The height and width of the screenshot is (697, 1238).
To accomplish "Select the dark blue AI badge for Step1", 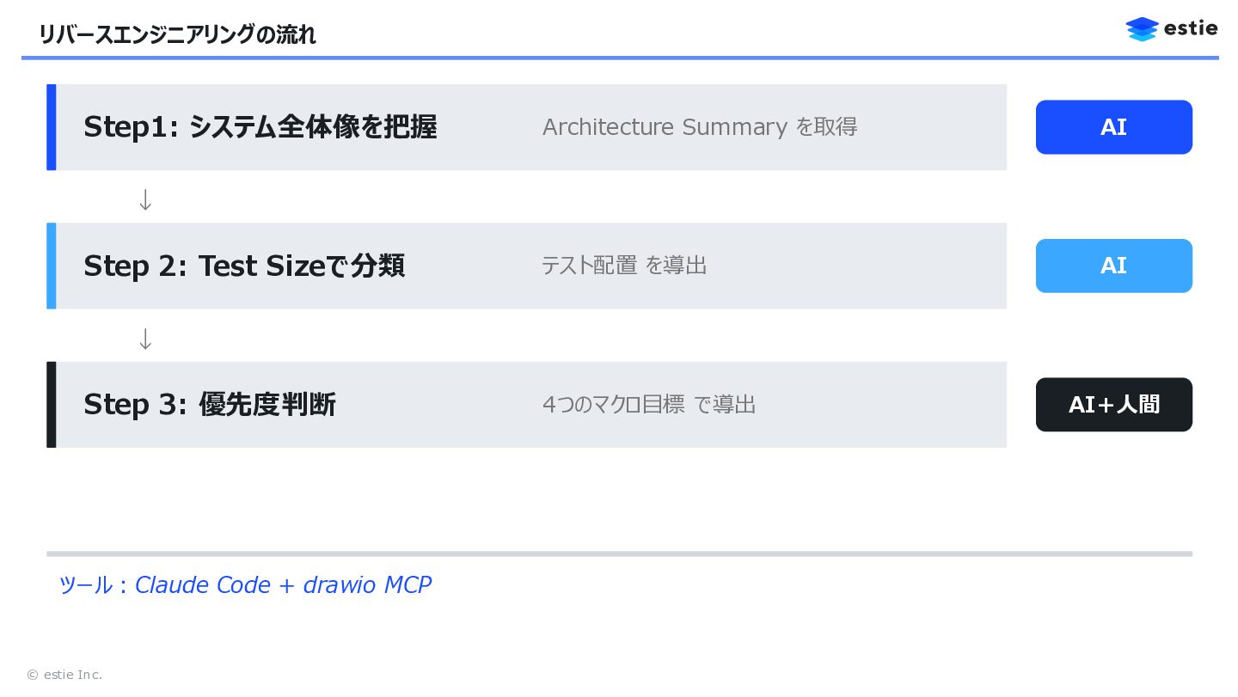I will (x=1113, y=127).
